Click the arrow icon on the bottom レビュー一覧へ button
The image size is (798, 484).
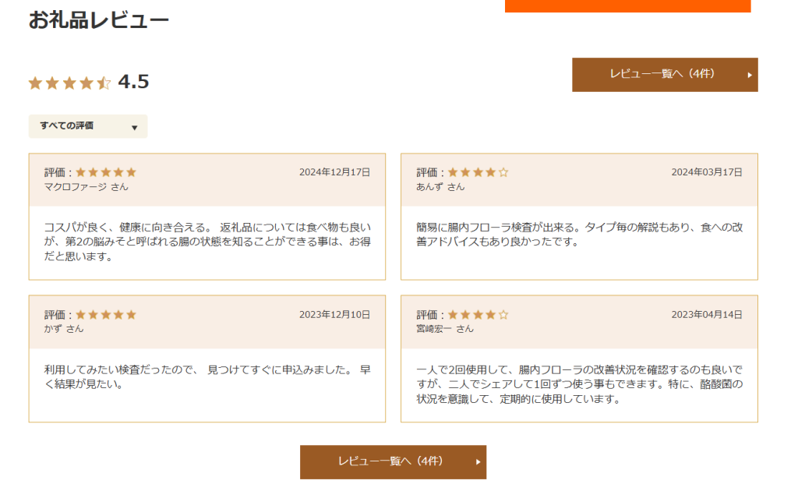pos(478,462)
